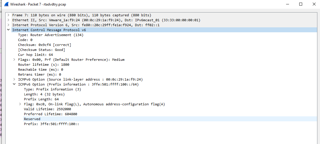Select the Checksum: 0x9cf4 [correct] field
Image resolution: width=320 pixels, height=144 pixels.
click(x=44, y=45)
